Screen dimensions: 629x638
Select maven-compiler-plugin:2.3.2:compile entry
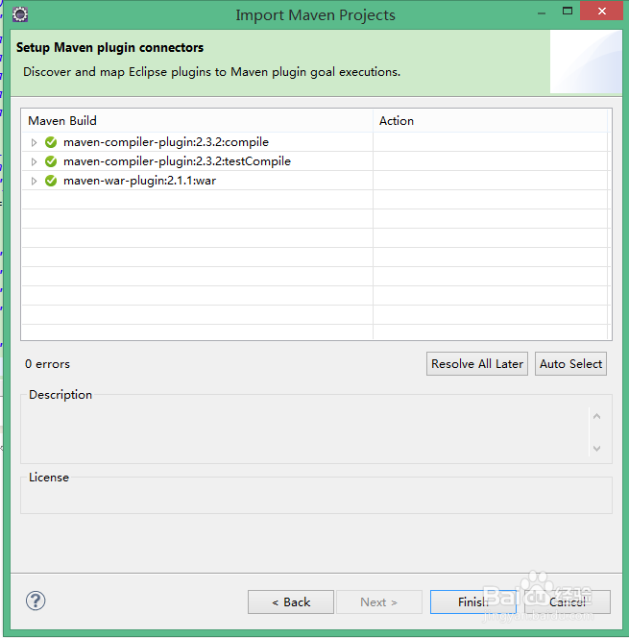point(166,142)
